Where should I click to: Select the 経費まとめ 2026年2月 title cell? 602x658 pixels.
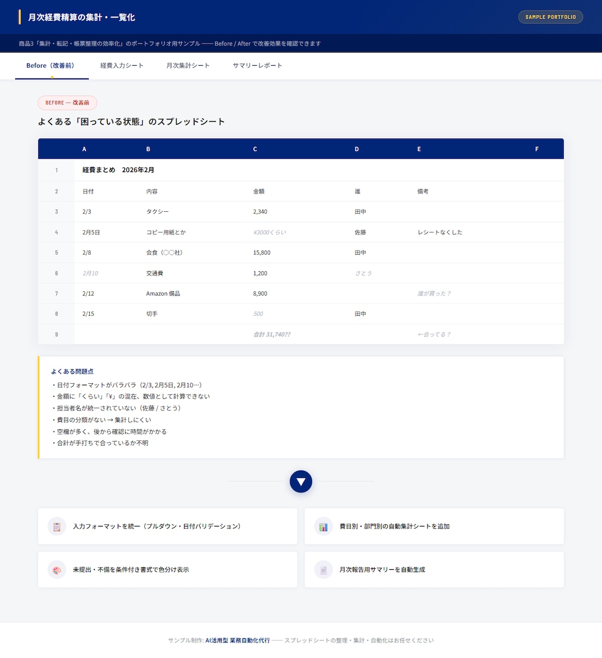(x=118, y=170)
